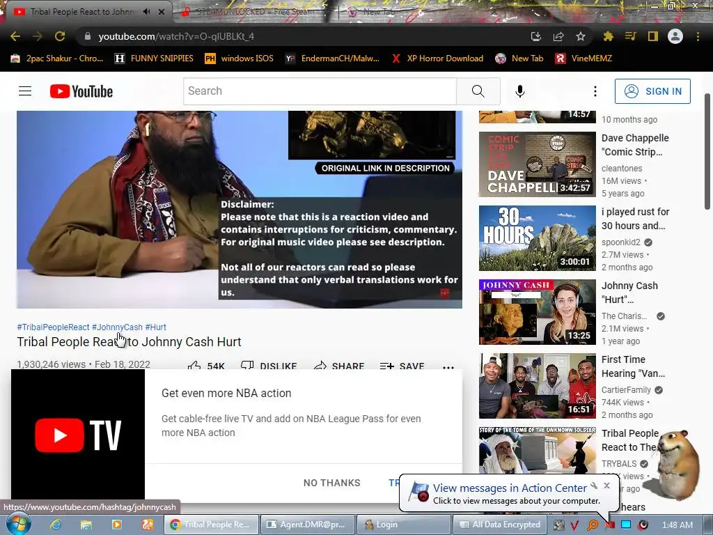The image size is (713, 535).
Task: Open CartierFamily channel name
Action: point(626,390)
